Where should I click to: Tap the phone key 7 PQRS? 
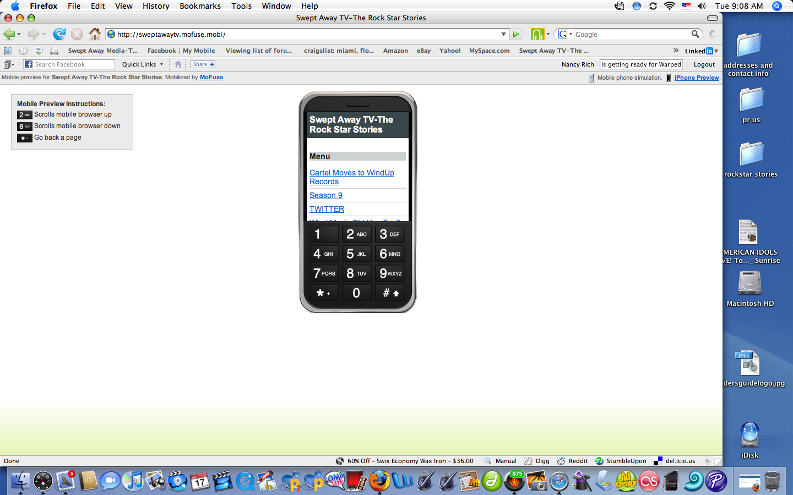click(324, 273)
